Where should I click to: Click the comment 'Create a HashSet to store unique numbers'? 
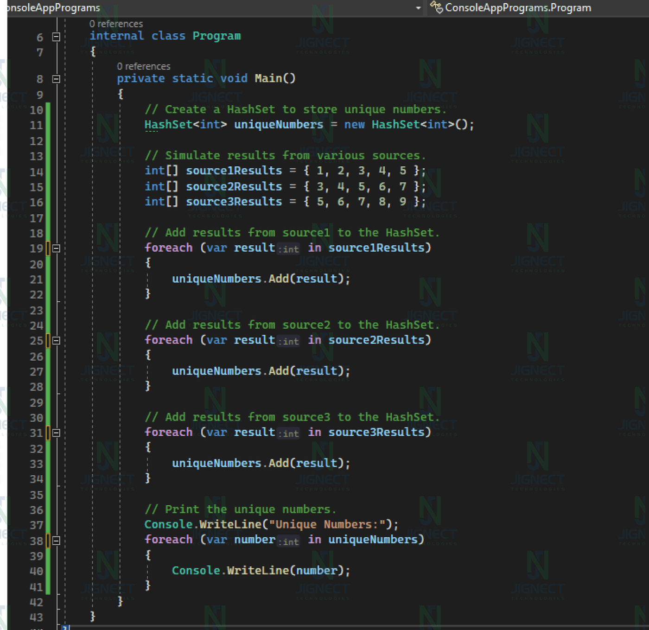click(x=295, y=109)
